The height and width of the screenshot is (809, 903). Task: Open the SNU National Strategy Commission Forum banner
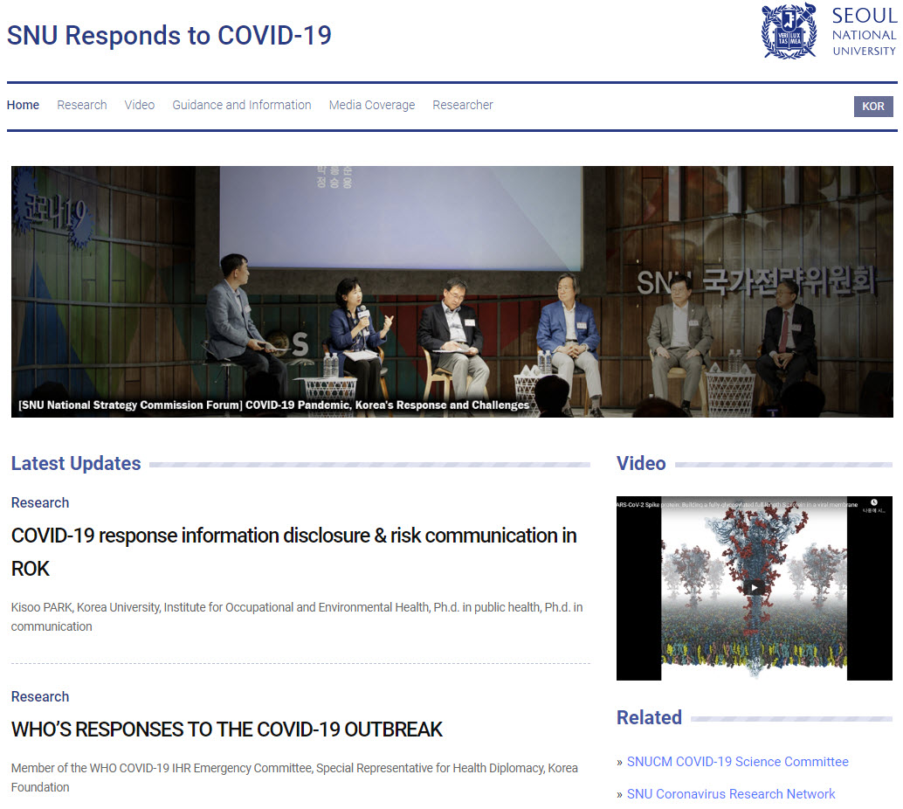(452, 292)
